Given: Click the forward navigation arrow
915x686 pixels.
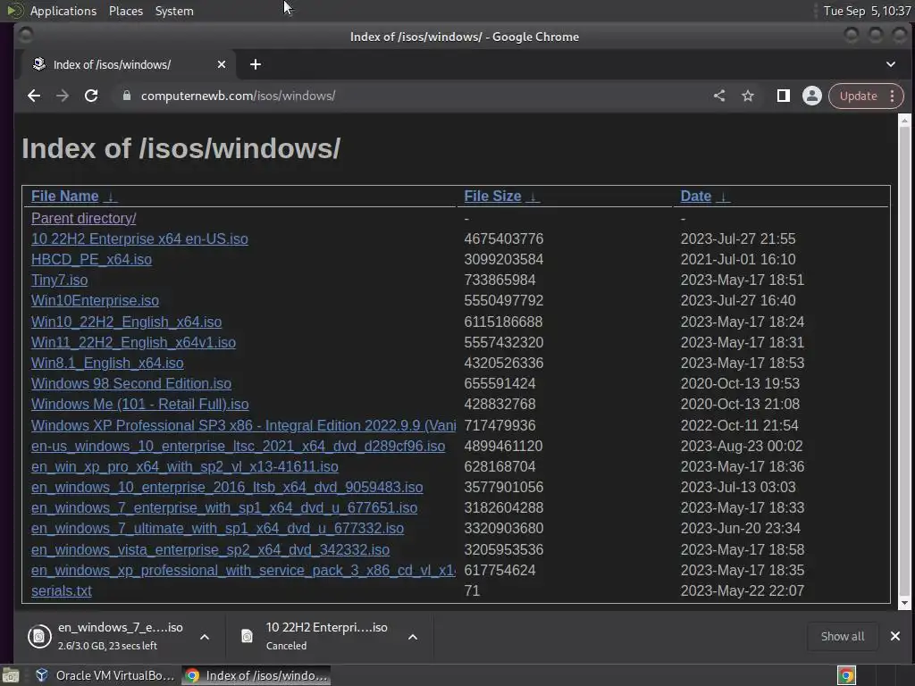Looking at the screenshot, I should [63, 96].
